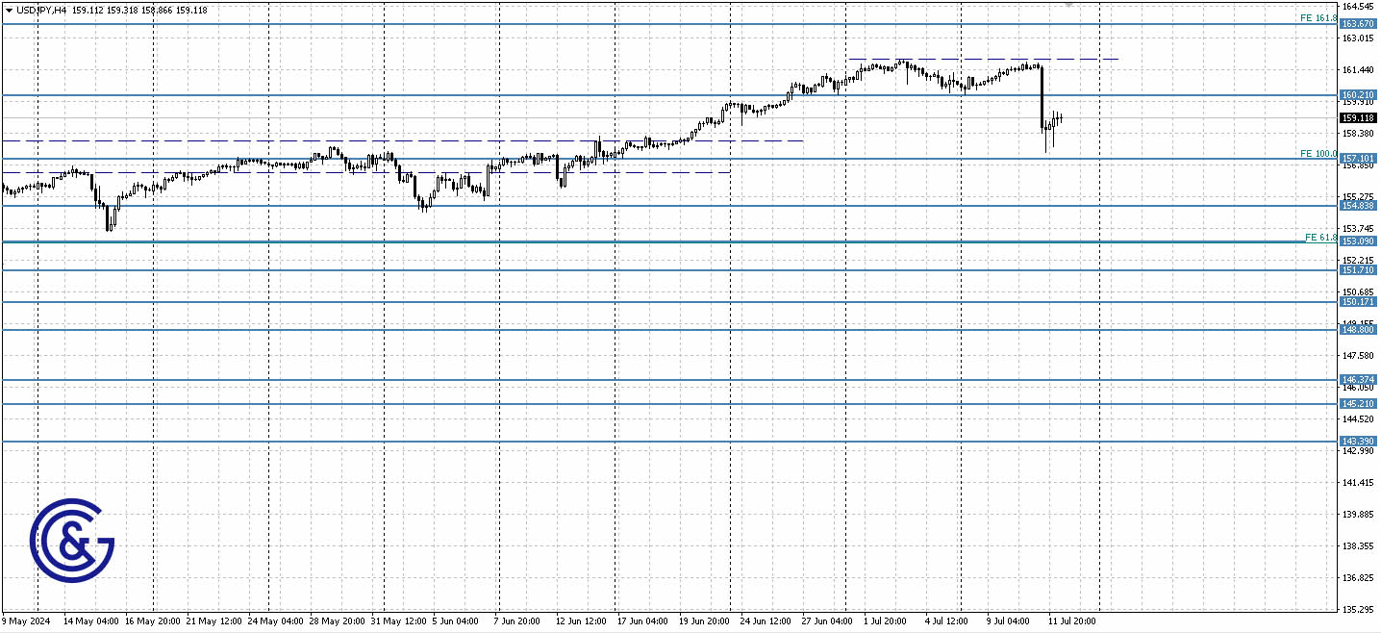Select the teal 153.090 Fibonacci line
This screenshot has width=1381, height=633.
673,241
